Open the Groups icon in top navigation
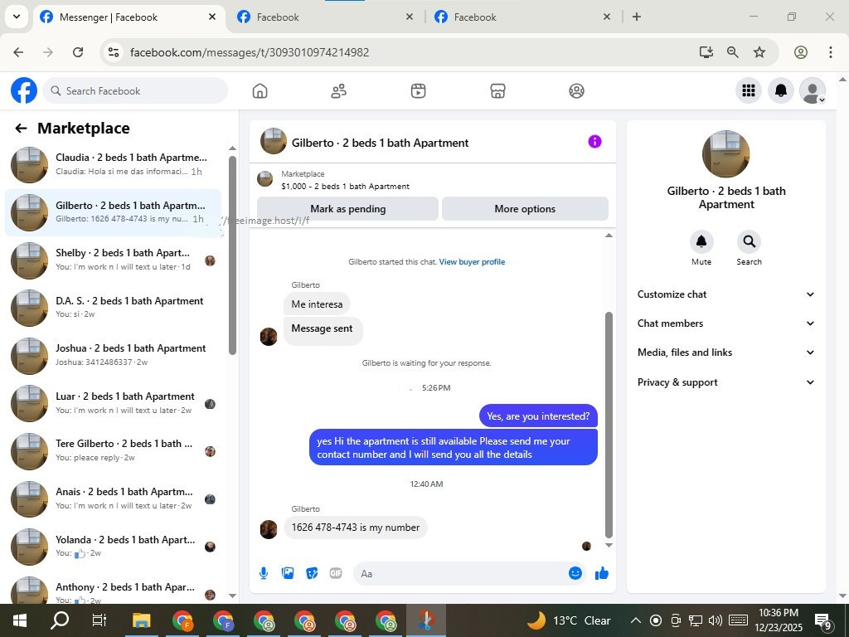 click(x=577, y=91)
